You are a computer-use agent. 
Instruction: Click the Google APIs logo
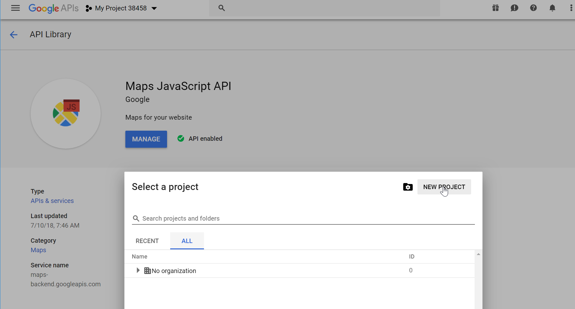tap(53, 8)
